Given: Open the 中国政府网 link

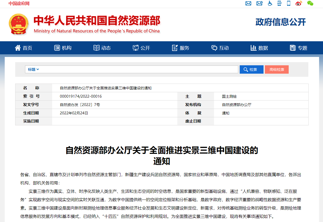Looking at the screenshot, I should [x=19, y=3].
